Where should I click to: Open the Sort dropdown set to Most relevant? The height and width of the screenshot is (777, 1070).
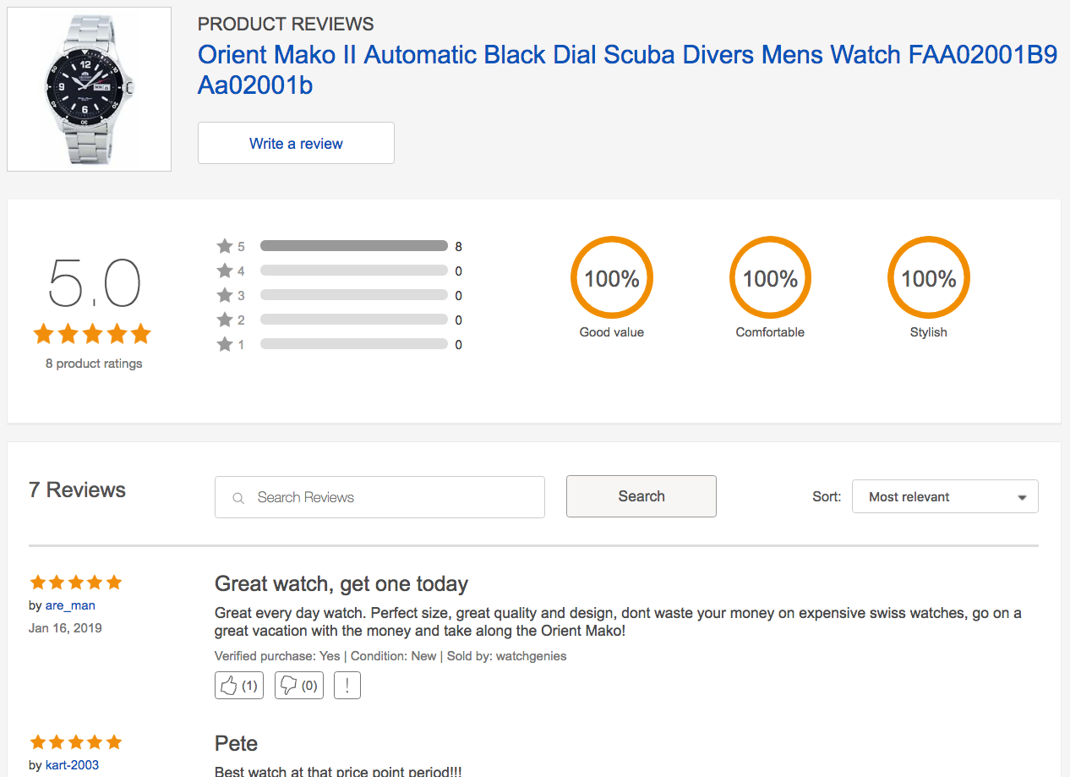944,497
